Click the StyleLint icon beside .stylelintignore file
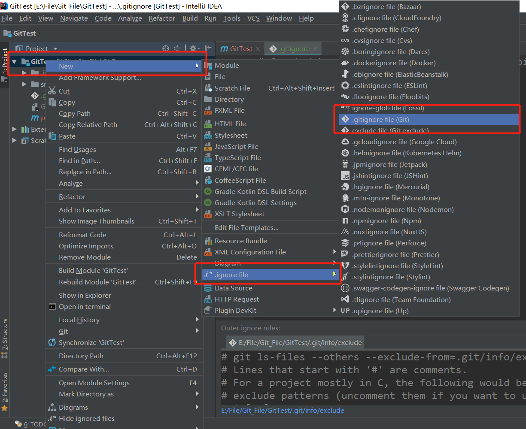 (x=345, y=266)
